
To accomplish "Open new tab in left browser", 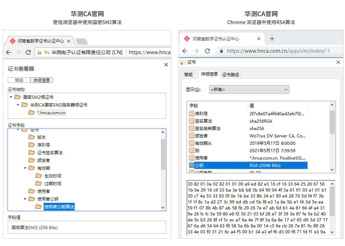I will [81, 41].
